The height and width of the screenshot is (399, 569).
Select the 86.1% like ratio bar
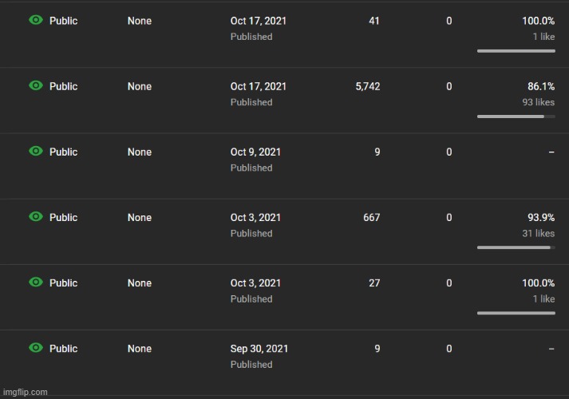click(x=516, y=117)
